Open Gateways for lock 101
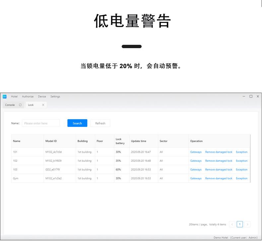Screen dimensions: 262x241 coord(196,152)
